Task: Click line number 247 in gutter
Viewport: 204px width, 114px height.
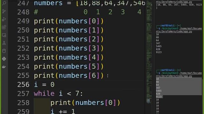Action: click(23, 3)
